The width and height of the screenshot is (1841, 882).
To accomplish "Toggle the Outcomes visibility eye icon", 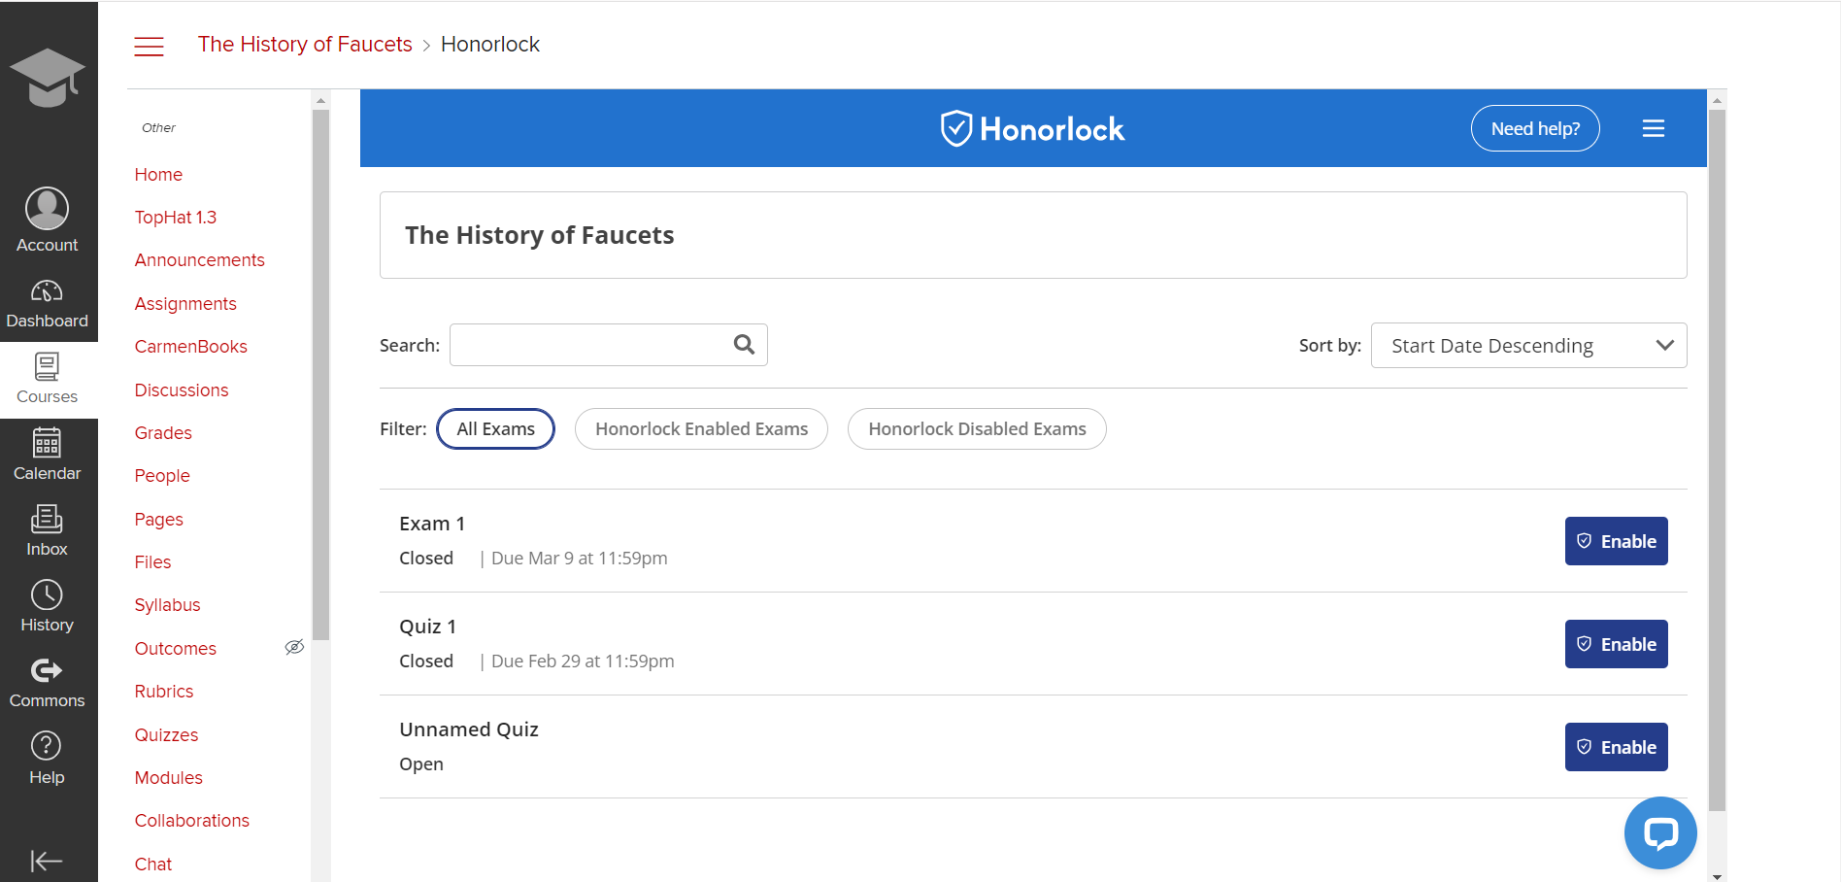I will tap(294, 647).
